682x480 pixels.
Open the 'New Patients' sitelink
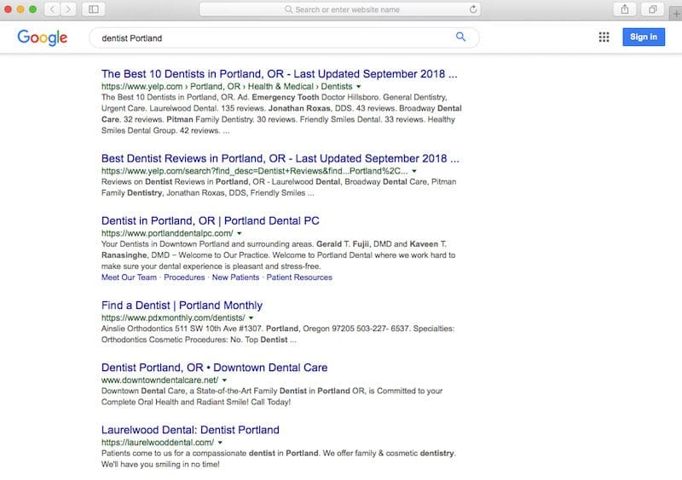coord(234,277)
